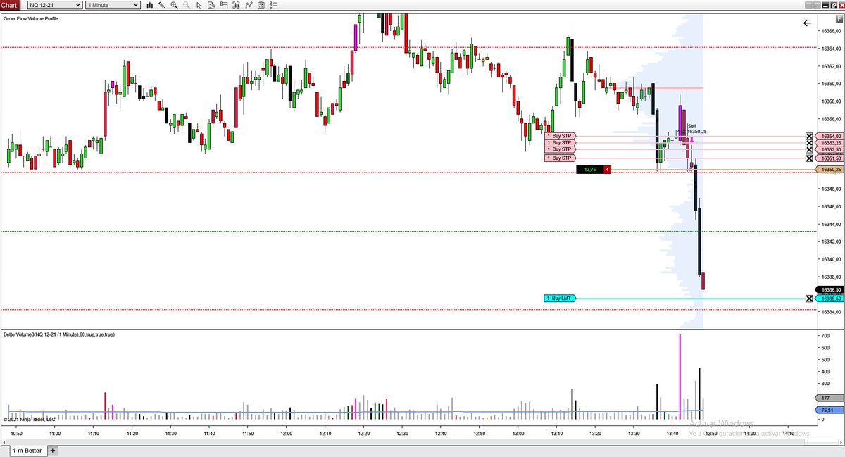Select the topmost 1 Buy STP order flag
This screenshot has height=457, width=845.
tap(561, 136)
